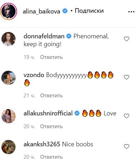
Task: Like allakushnirofficial's comment with the heart icon
Action: pyautogui.click(x=126, y=116)
